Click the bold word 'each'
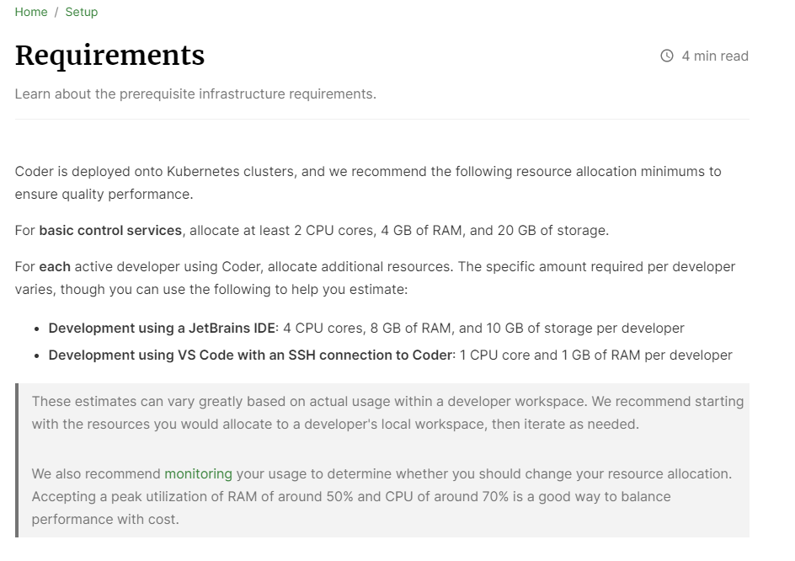The image size is (795, 561). [x=55, y=267]
